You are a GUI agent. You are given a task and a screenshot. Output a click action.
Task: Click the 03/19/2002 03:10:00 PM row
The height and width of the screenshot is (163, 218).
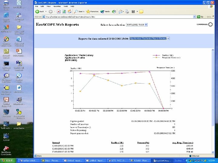click(123, 149)
